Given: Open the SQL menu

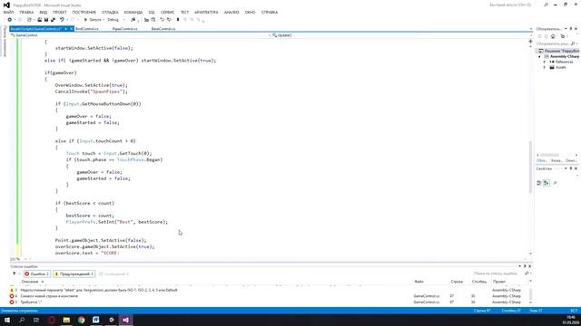Looking at the screenshot, I should pos(152,12).
